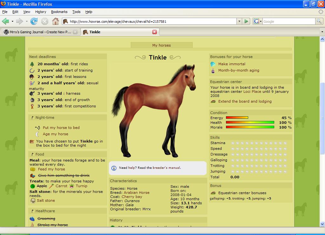This screenshot has height=235, width=325.
Task: Click Age my horse link
Action: pyautogui.click(x=55, y=134)
